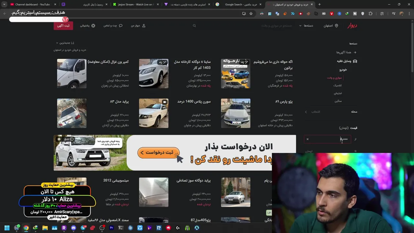Select سواری و وانت subcategory
The image size is (414, 233).
(334, 78)
